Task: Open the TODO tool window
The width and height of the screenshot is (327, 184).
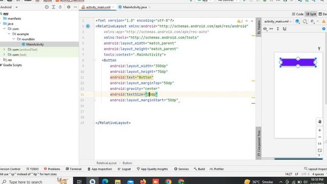Action: coord(32,169)
